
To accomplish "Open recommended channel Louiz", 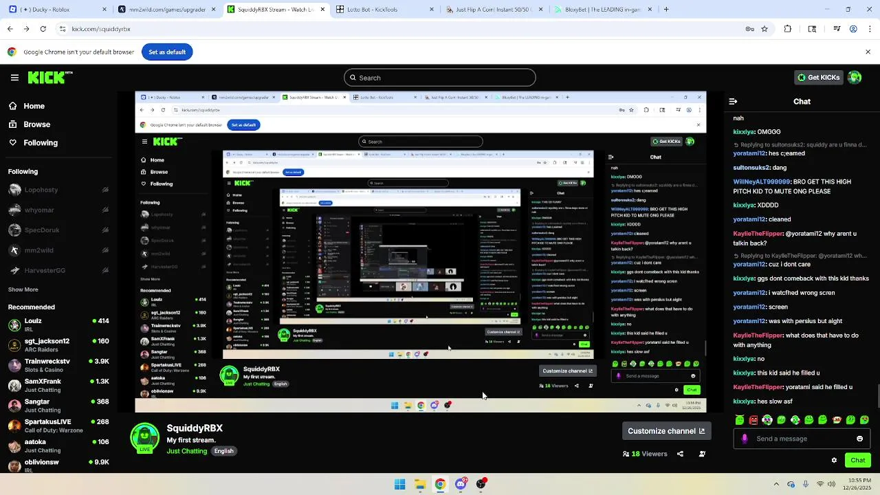I will 59,324.
